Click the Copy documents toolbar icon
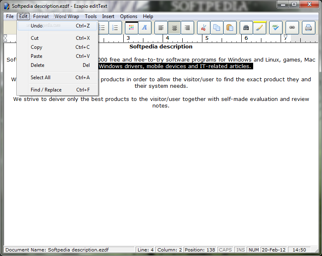The height and width of the screenshot is (256, 322). 217,27
